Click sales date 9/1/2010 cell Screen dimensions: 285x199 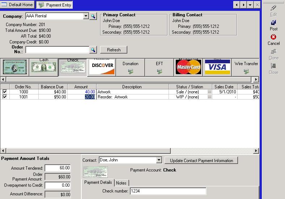tap(225, 92)
